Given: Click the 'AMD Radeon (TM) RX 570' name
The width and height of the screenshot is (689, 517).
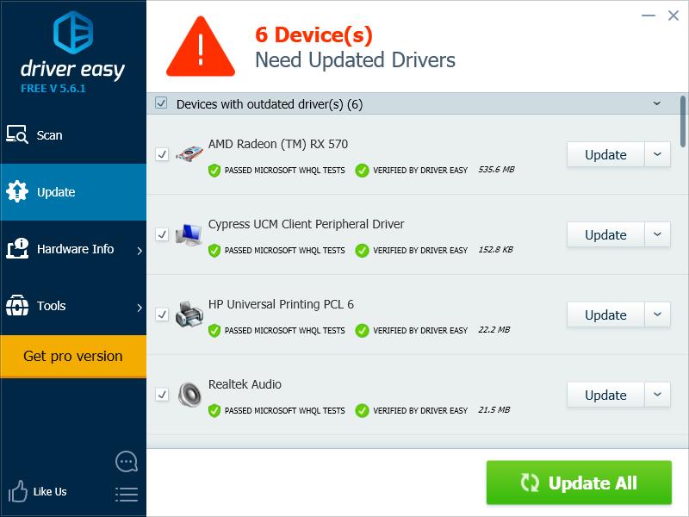Looking at the screenshot, I should (278, 144).
